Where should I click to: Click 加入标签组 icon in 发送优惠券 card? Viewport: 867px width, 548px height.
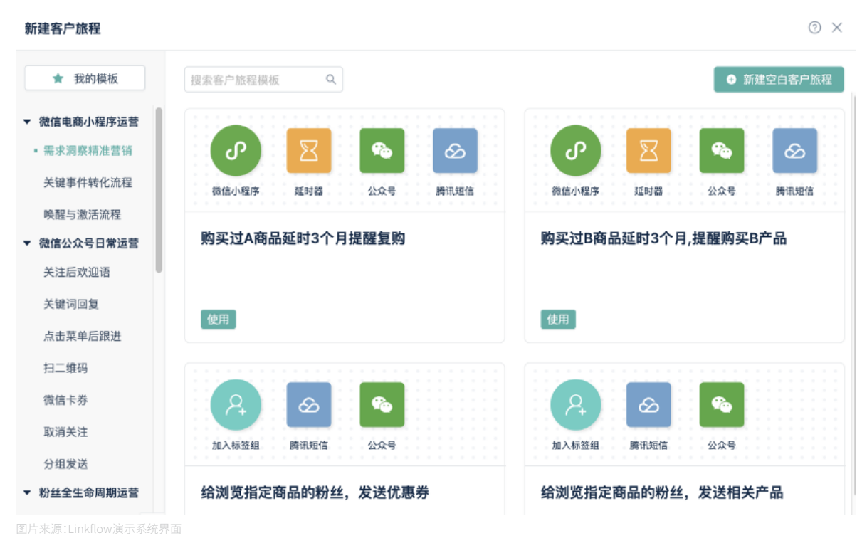tap(236, 405)
